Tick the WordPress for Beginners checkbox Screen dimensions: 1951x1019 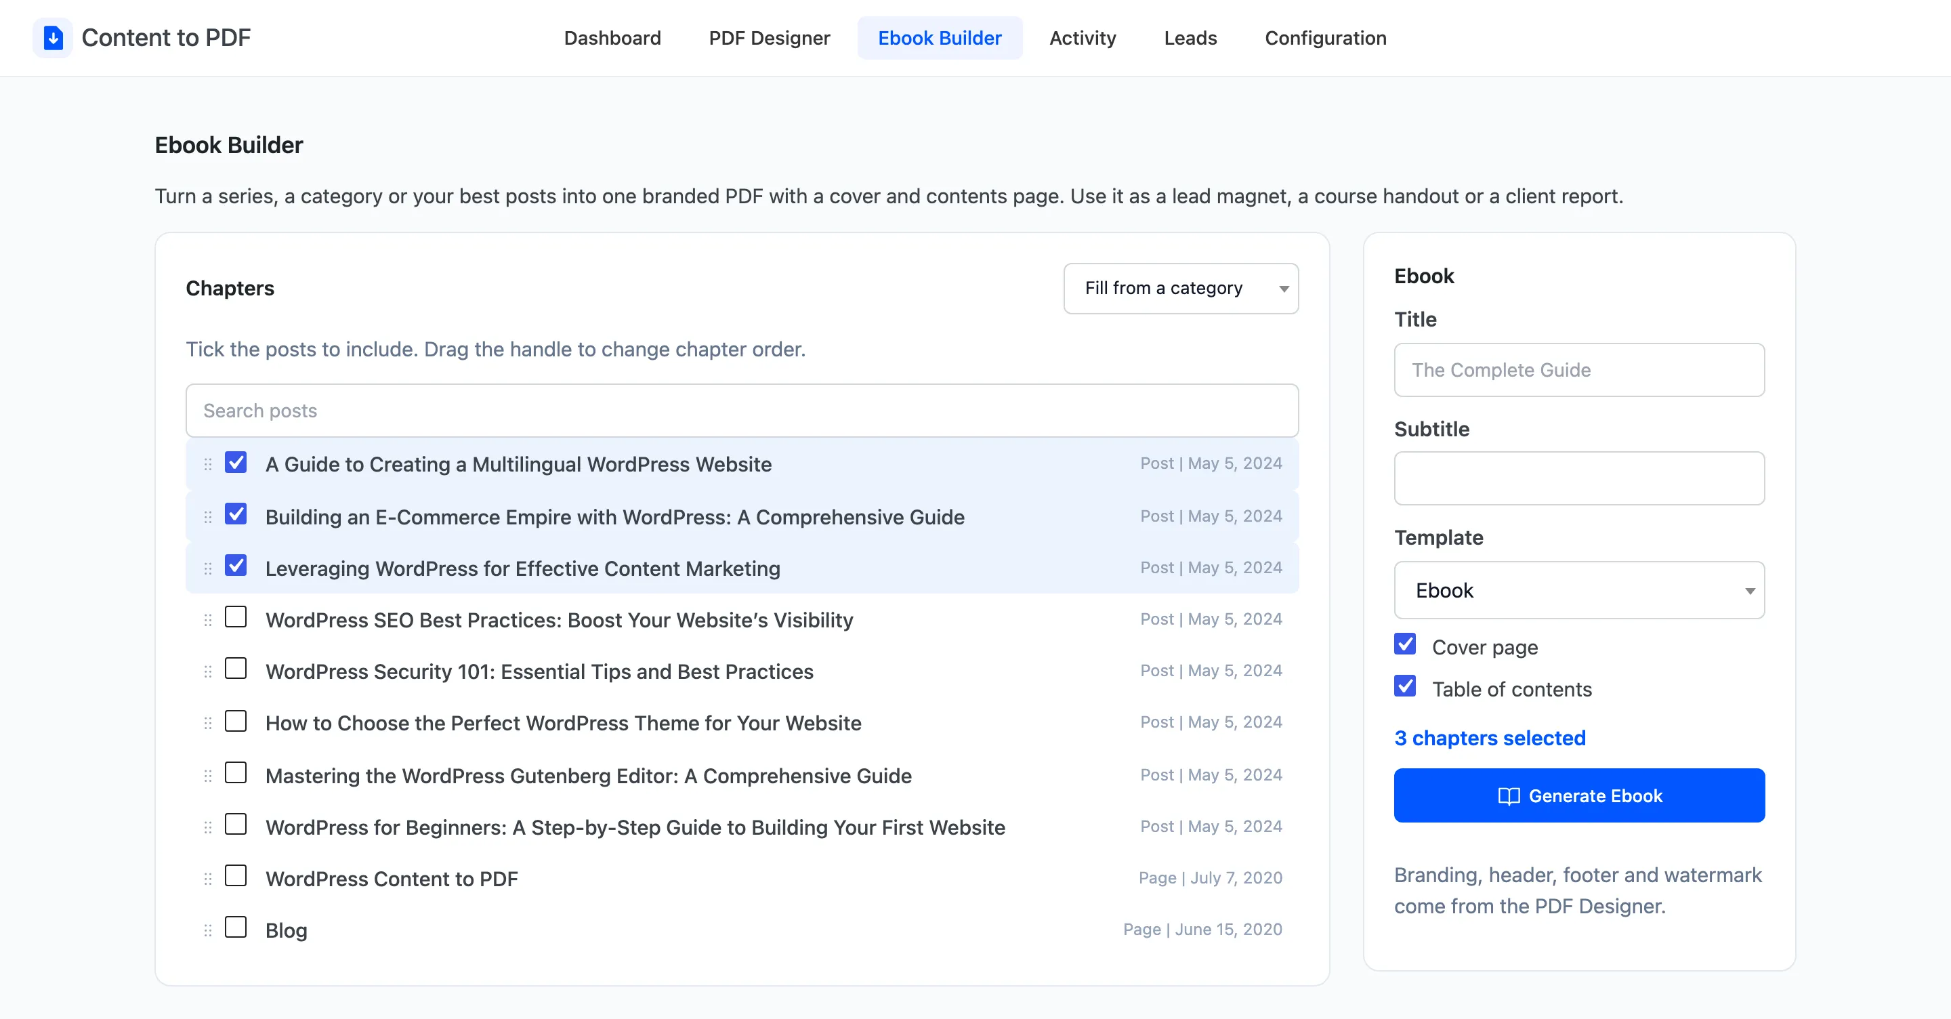[236, 824]
